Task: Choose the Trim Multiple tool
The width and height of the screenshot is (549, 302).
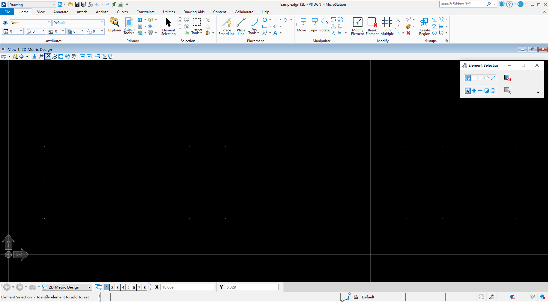Action: tap(387, 26)
